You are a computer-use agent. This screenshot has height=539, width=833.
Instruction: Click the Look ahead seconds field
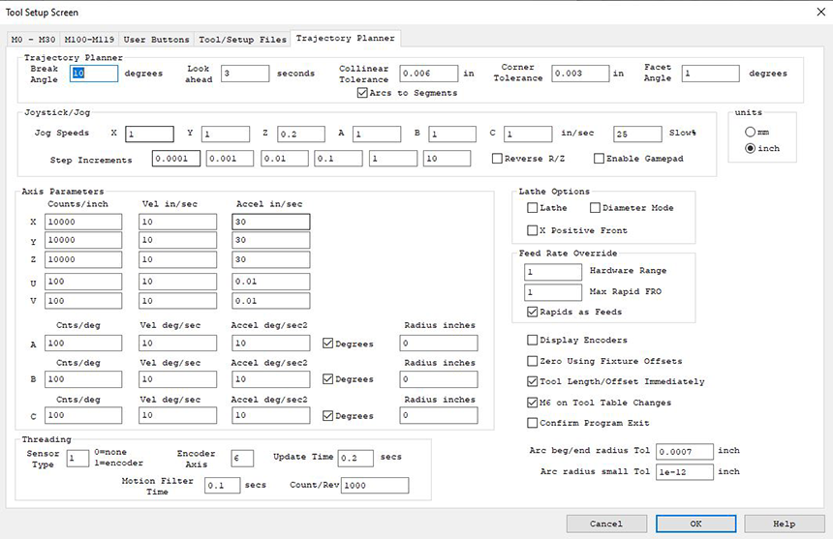point(244,74)
